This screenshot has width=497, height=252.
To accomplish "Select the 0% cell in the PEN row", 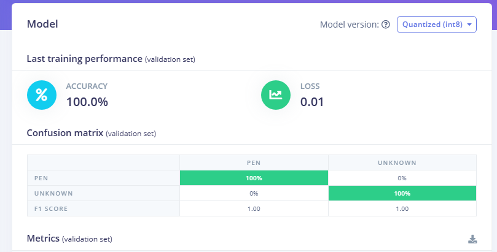I will tap(402, 178).
